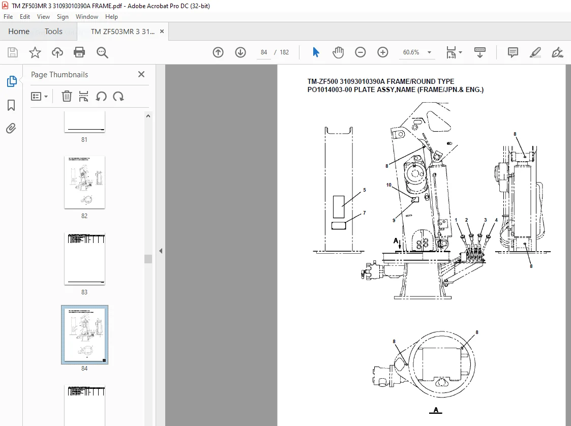Switch to the Tools tab
This screenshot has height=426, width=571.
point(53,32)
